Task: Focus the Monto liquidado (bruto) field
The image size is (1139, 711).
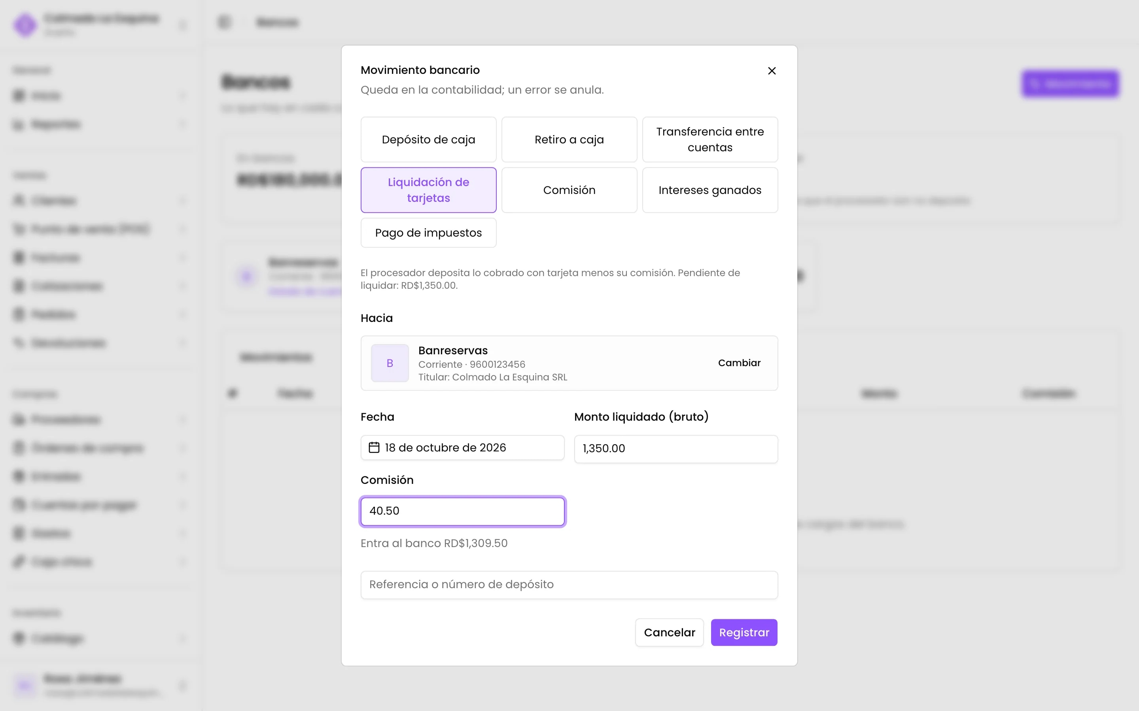Action: [x=675, y=449]
